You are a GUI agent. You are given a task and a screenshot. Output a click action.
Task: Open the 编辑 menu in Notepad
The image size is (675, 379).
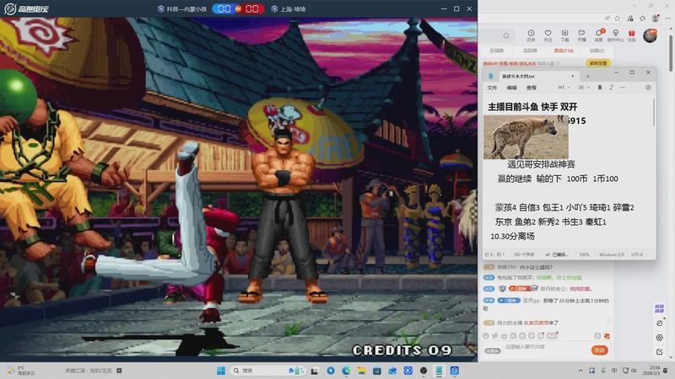pyautogui.click(x=512, y=88)
